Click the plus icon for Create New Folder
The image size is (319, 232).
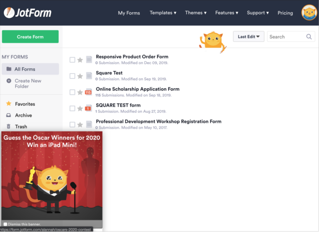tap(9, 81)
